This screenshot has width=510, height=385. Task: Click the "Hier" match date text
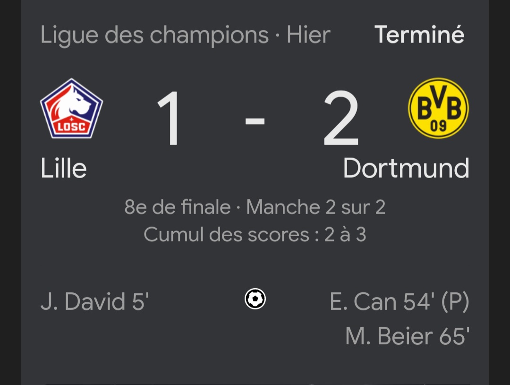click(x=308, y=35)
